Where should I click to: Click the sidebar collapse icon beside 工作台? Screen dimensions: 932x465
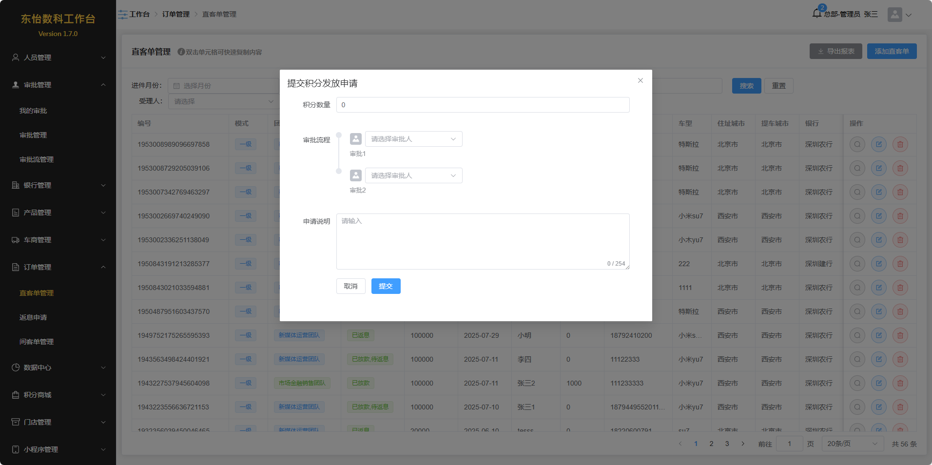122,15
